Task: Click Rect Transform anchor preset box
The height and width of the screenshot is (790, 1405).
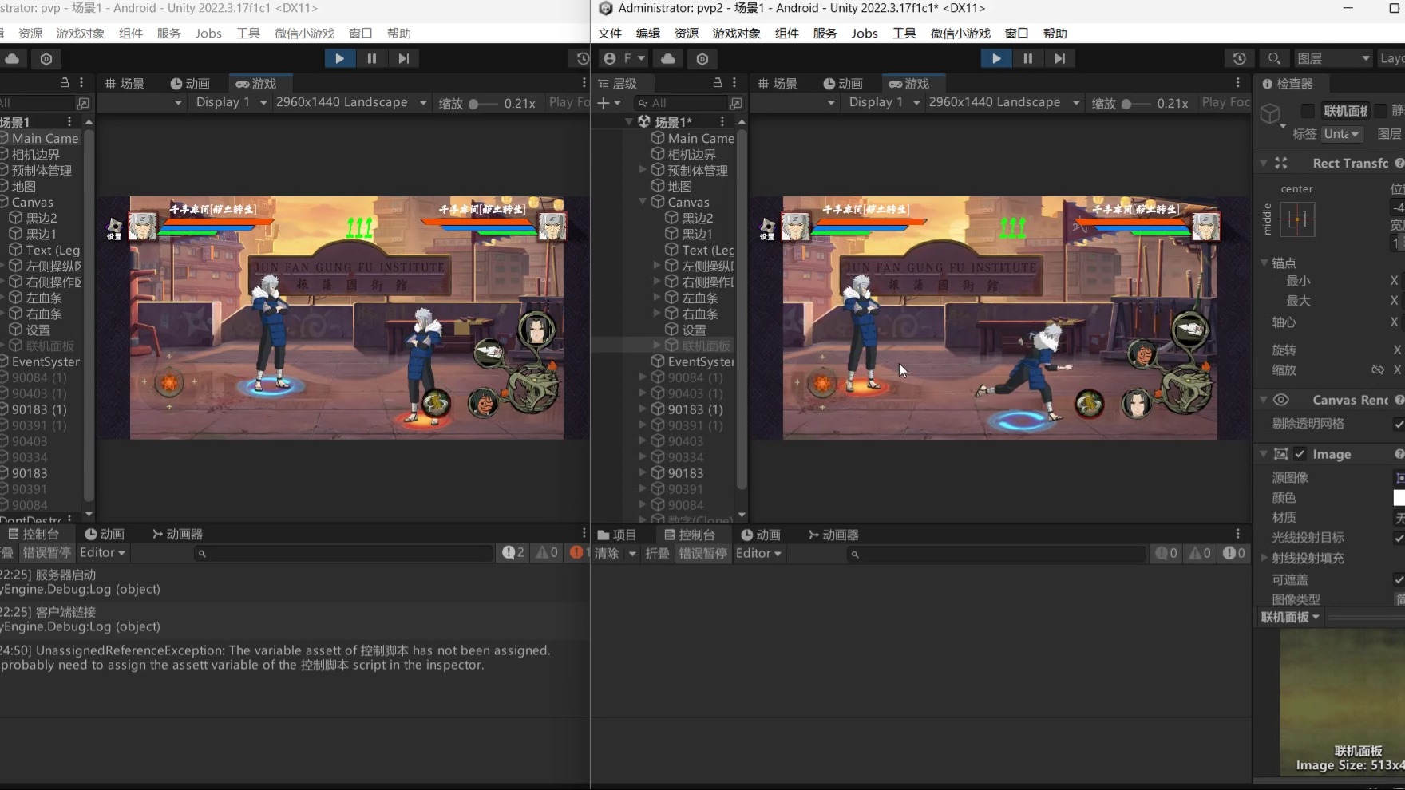Action: point(1297,219)
